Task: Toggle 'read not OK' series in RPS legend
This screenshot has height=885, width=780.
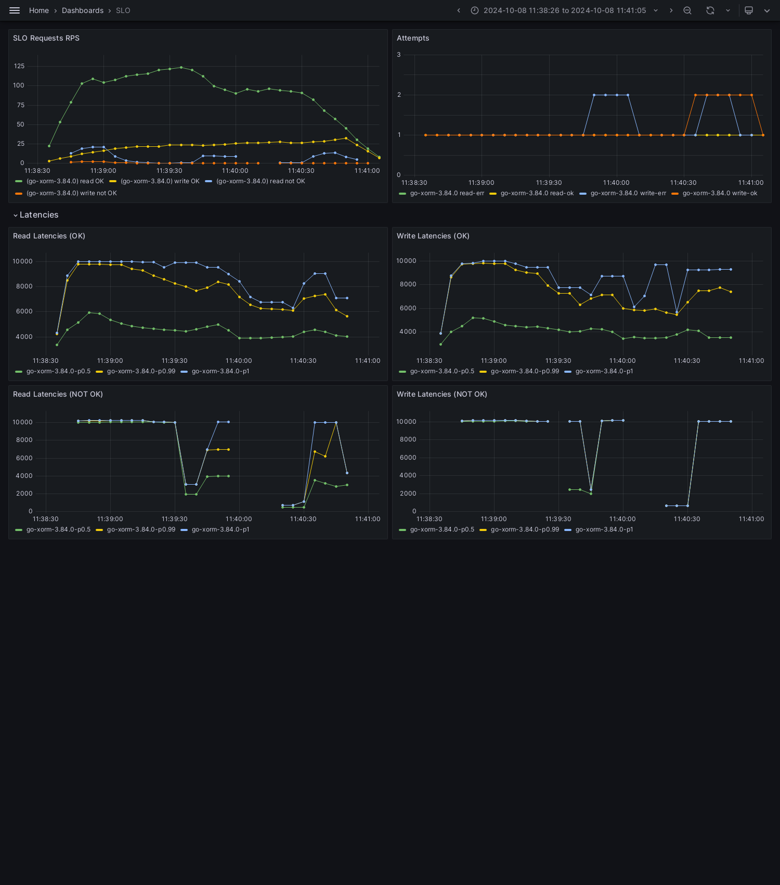Action: (x=261, y=181)
